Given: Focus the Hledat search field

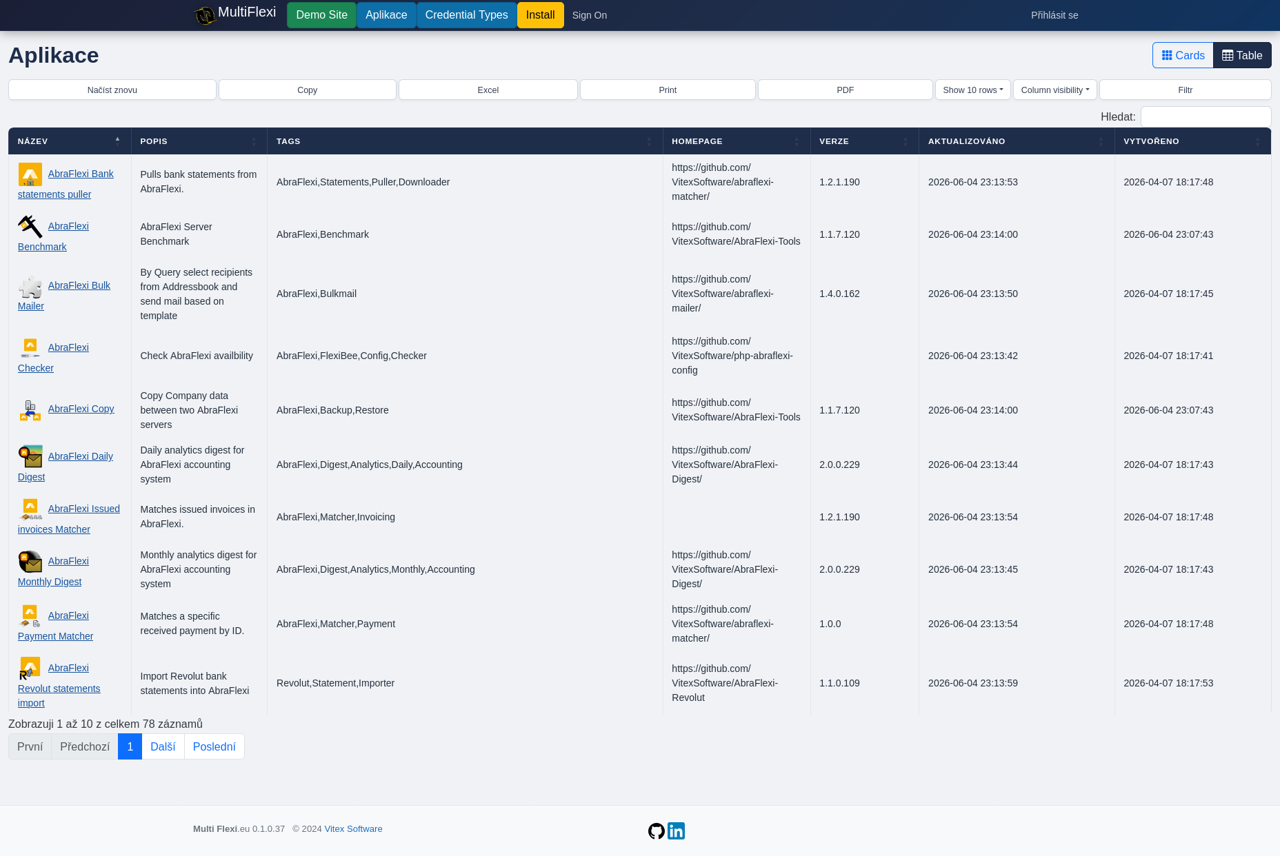Looking at the screenshot, I should pos(1206,117).
